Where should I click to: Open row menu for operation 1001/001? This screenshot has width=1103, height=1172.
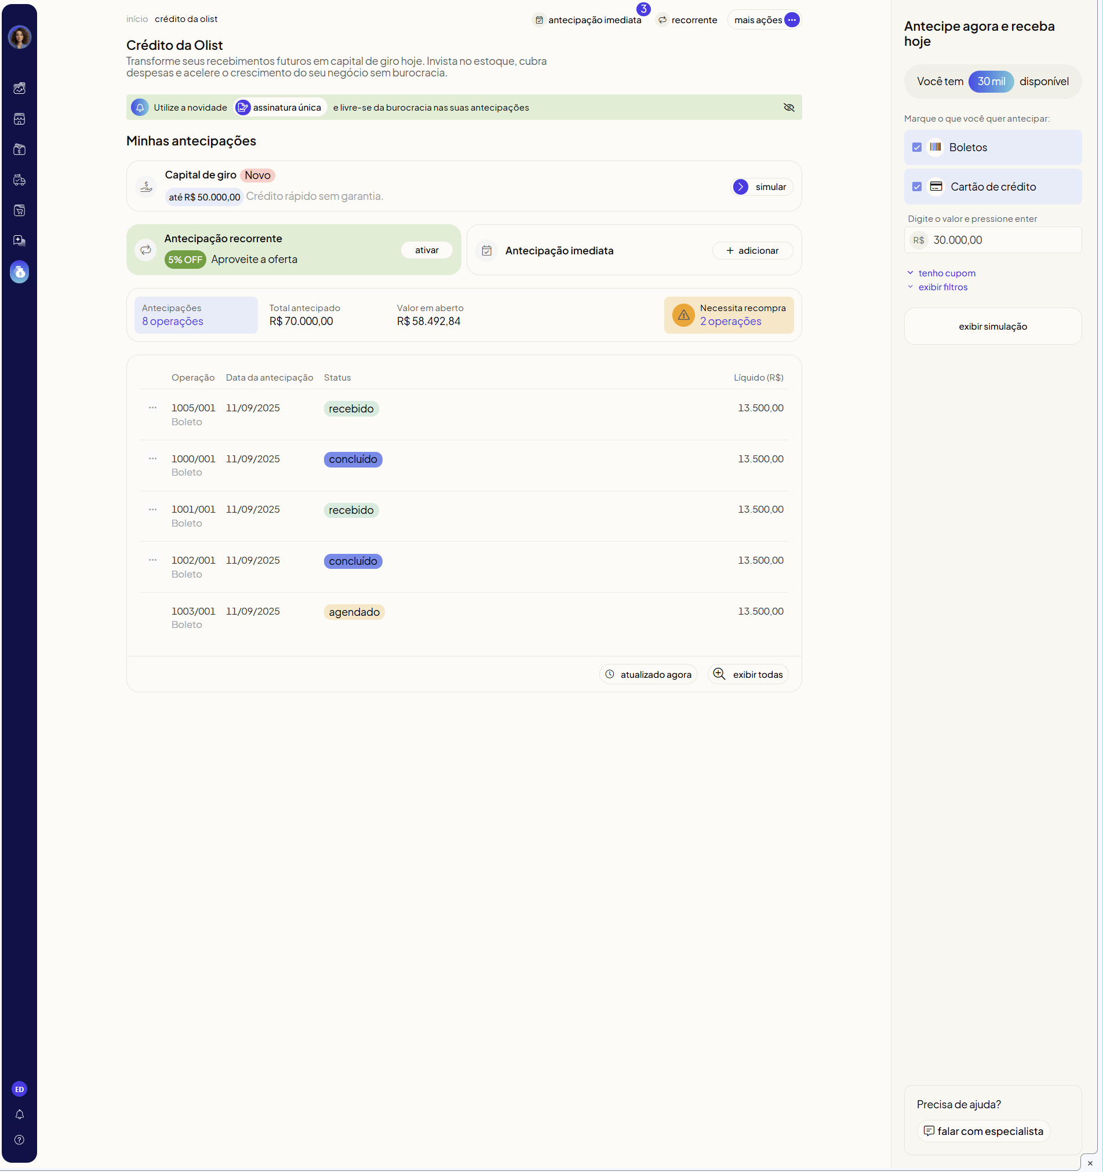pyautogui.click(x=153, y=509)
